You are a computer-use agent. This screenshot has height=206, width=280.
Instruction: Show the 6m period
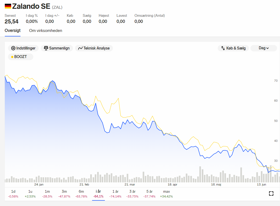click(81, 194)
